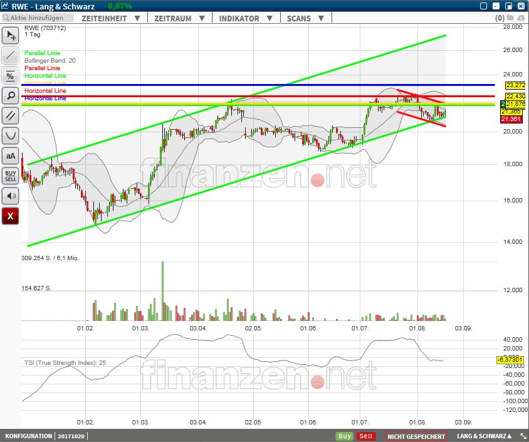The height and width of the screenshot is (442, 529).
Task: Activate the BUY/SELL marker tool
Action: pyautogui.click(x=10, y=176)
